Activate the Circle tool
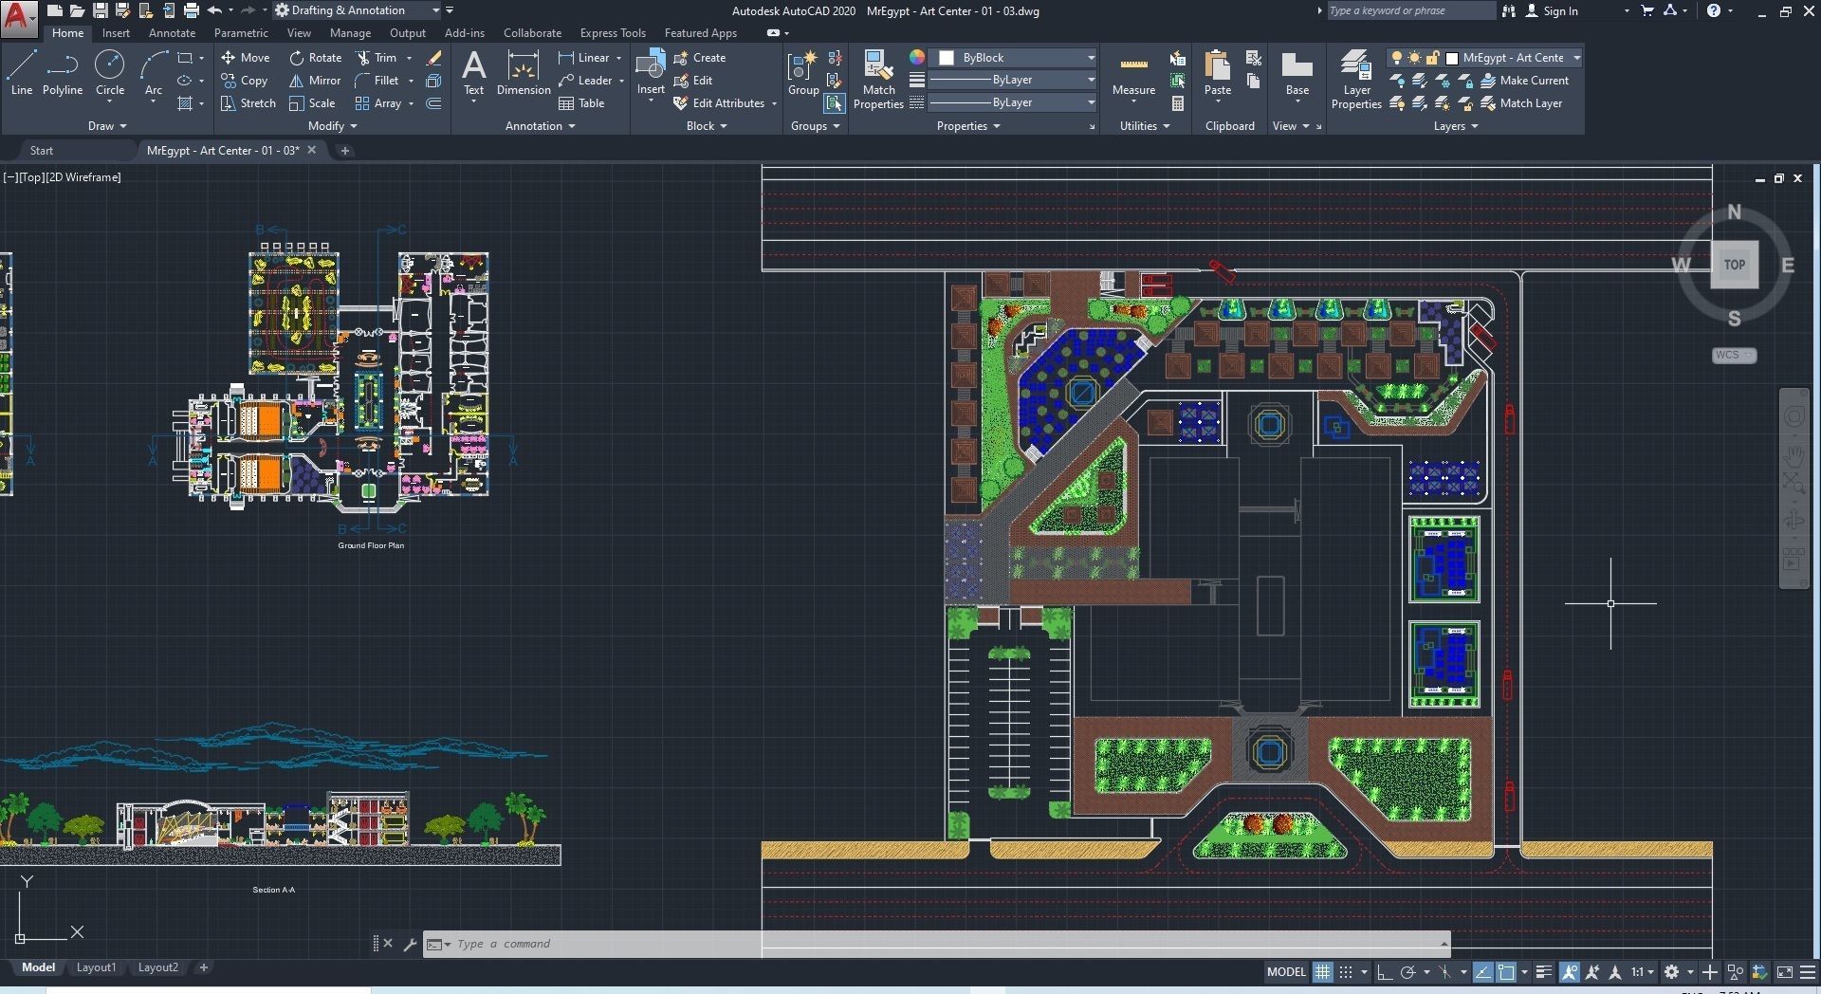The height and width of the screenshot is (994, 1821). tap(110, 73)
